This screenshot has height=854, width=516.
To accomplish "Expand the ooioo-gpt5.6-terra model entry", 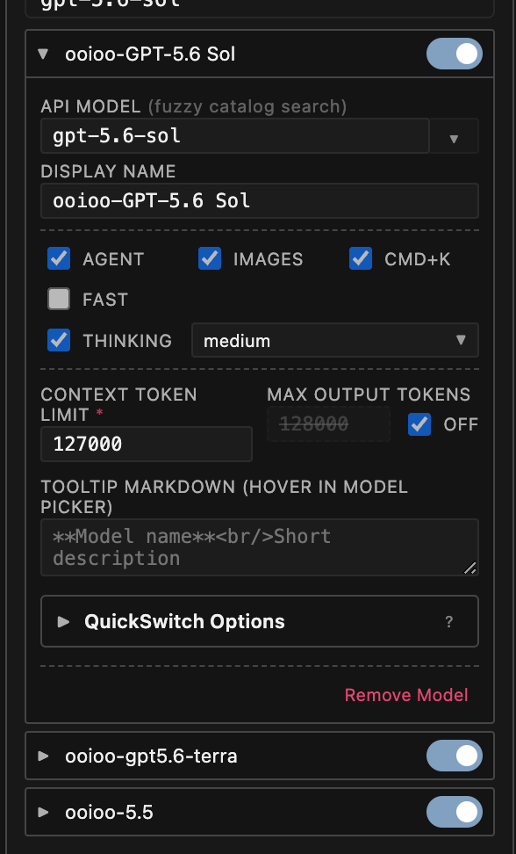I will [43, 756].
